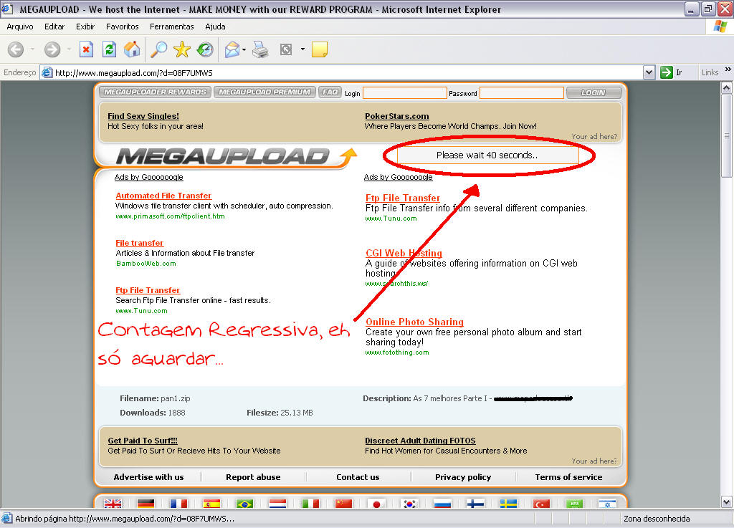This screenshot has height=528, width=734.
Task: Open the Editar menu
Action: tap(54, 27)
